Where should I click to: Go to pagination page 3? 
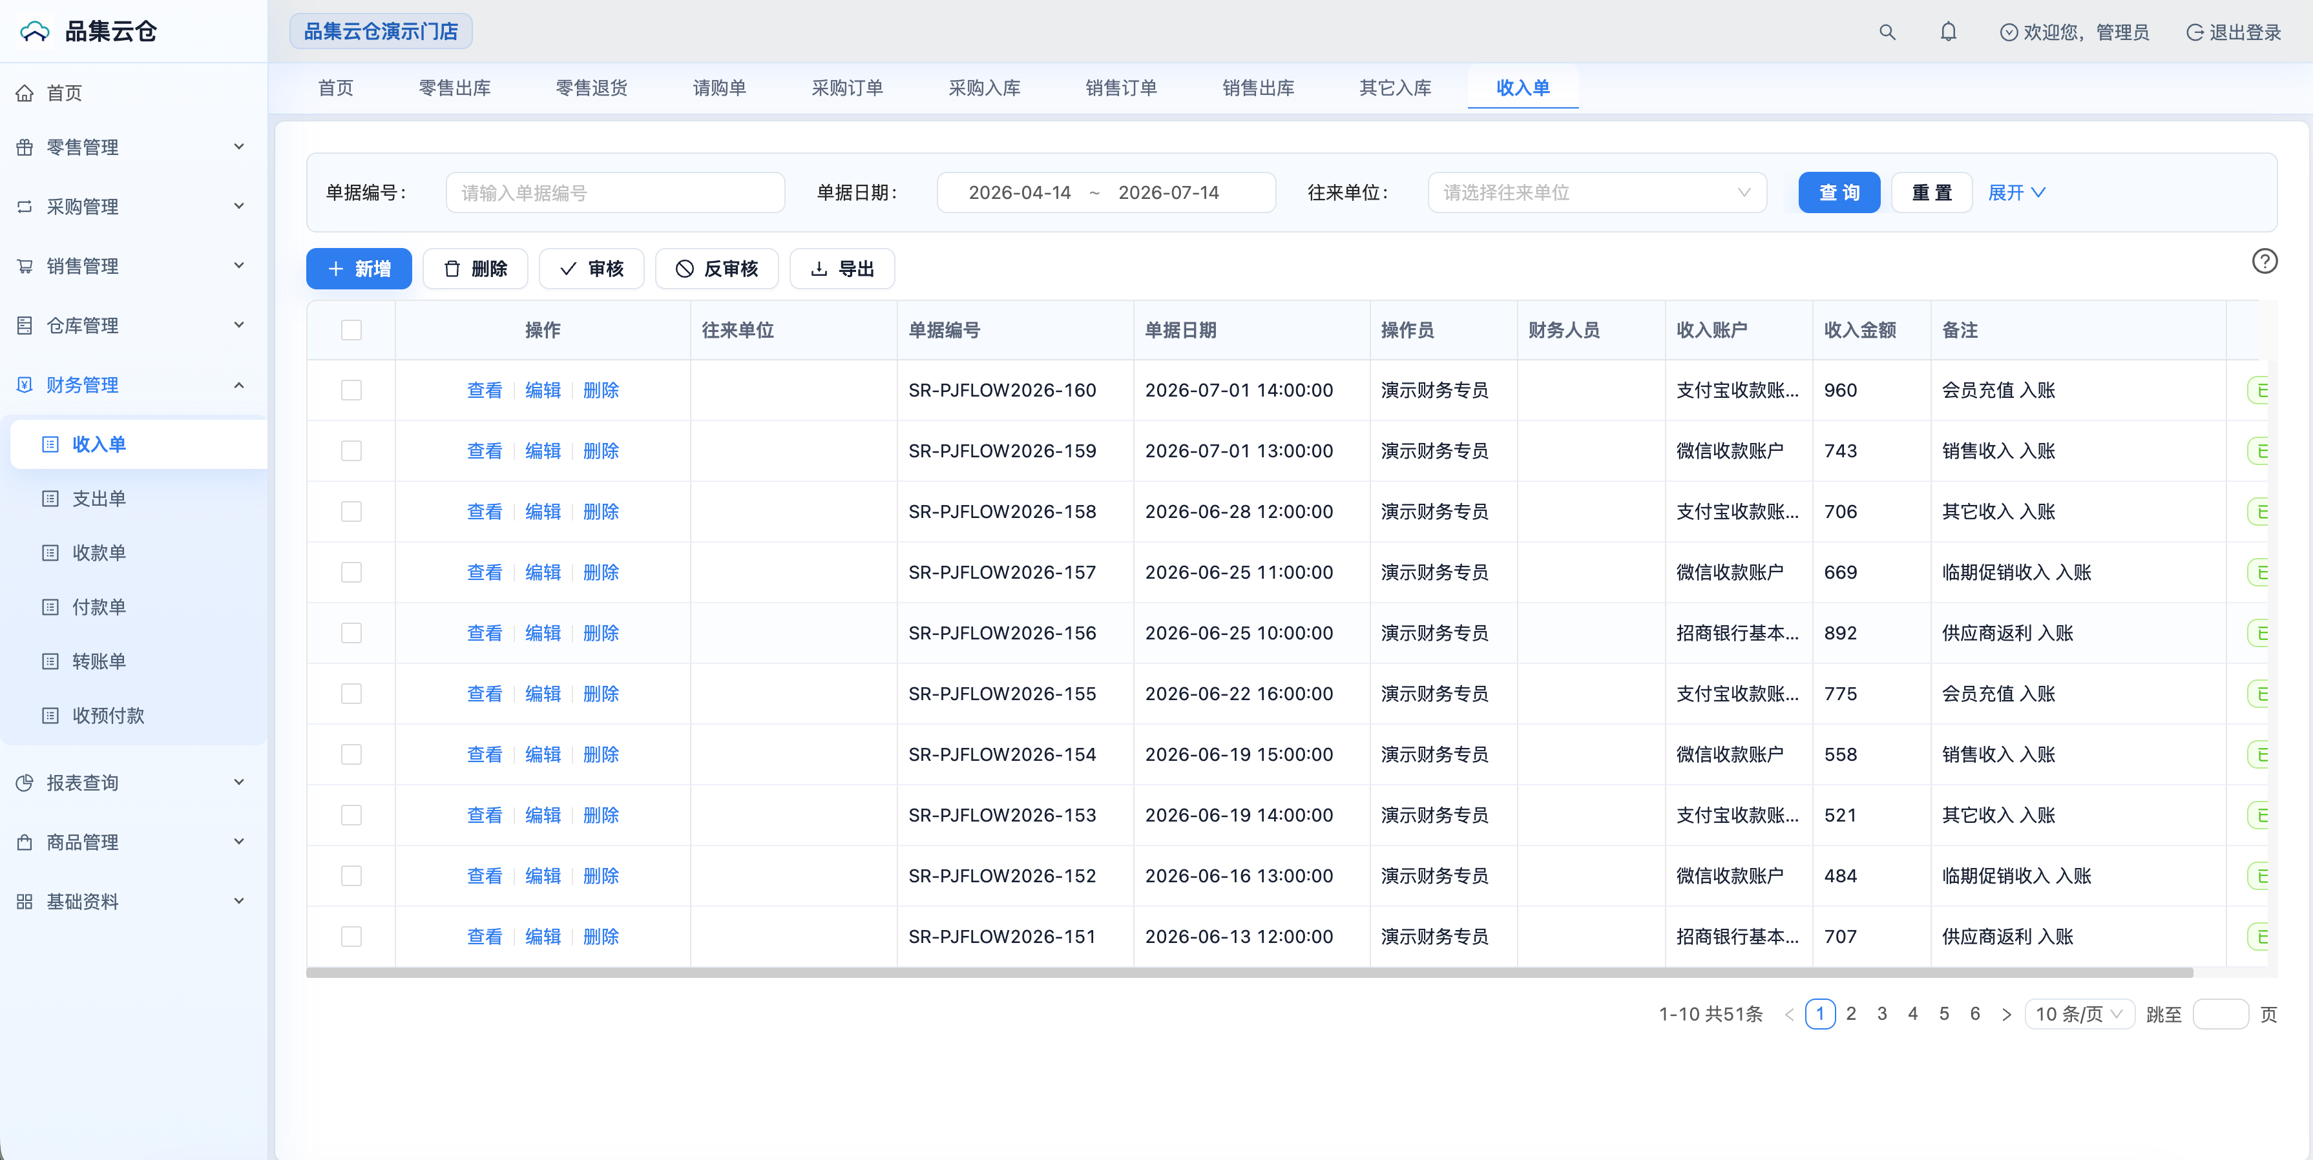1882,1015
